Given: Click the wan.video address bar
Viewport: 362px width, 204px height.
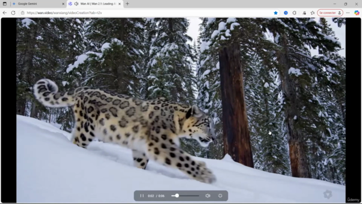Looking at the screenshot, I should [148, 12].
